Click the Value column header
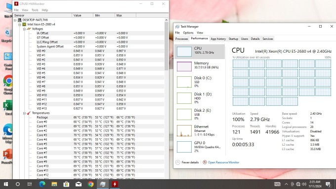 tap(83, 15)
